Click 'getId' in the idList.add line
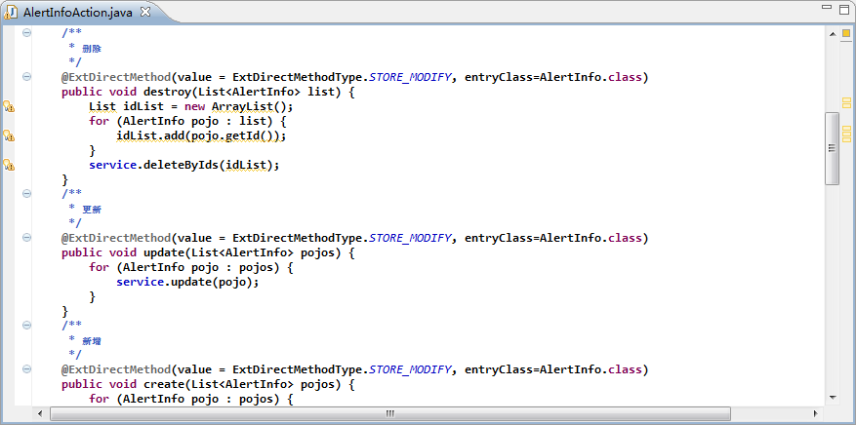The height and width of the screenshot is (425, 856). [x=242, y=135]
